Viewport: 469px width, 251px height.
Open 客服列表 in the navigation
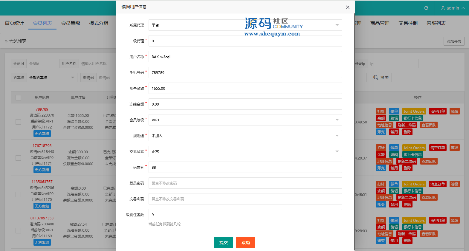click(436, 23)
